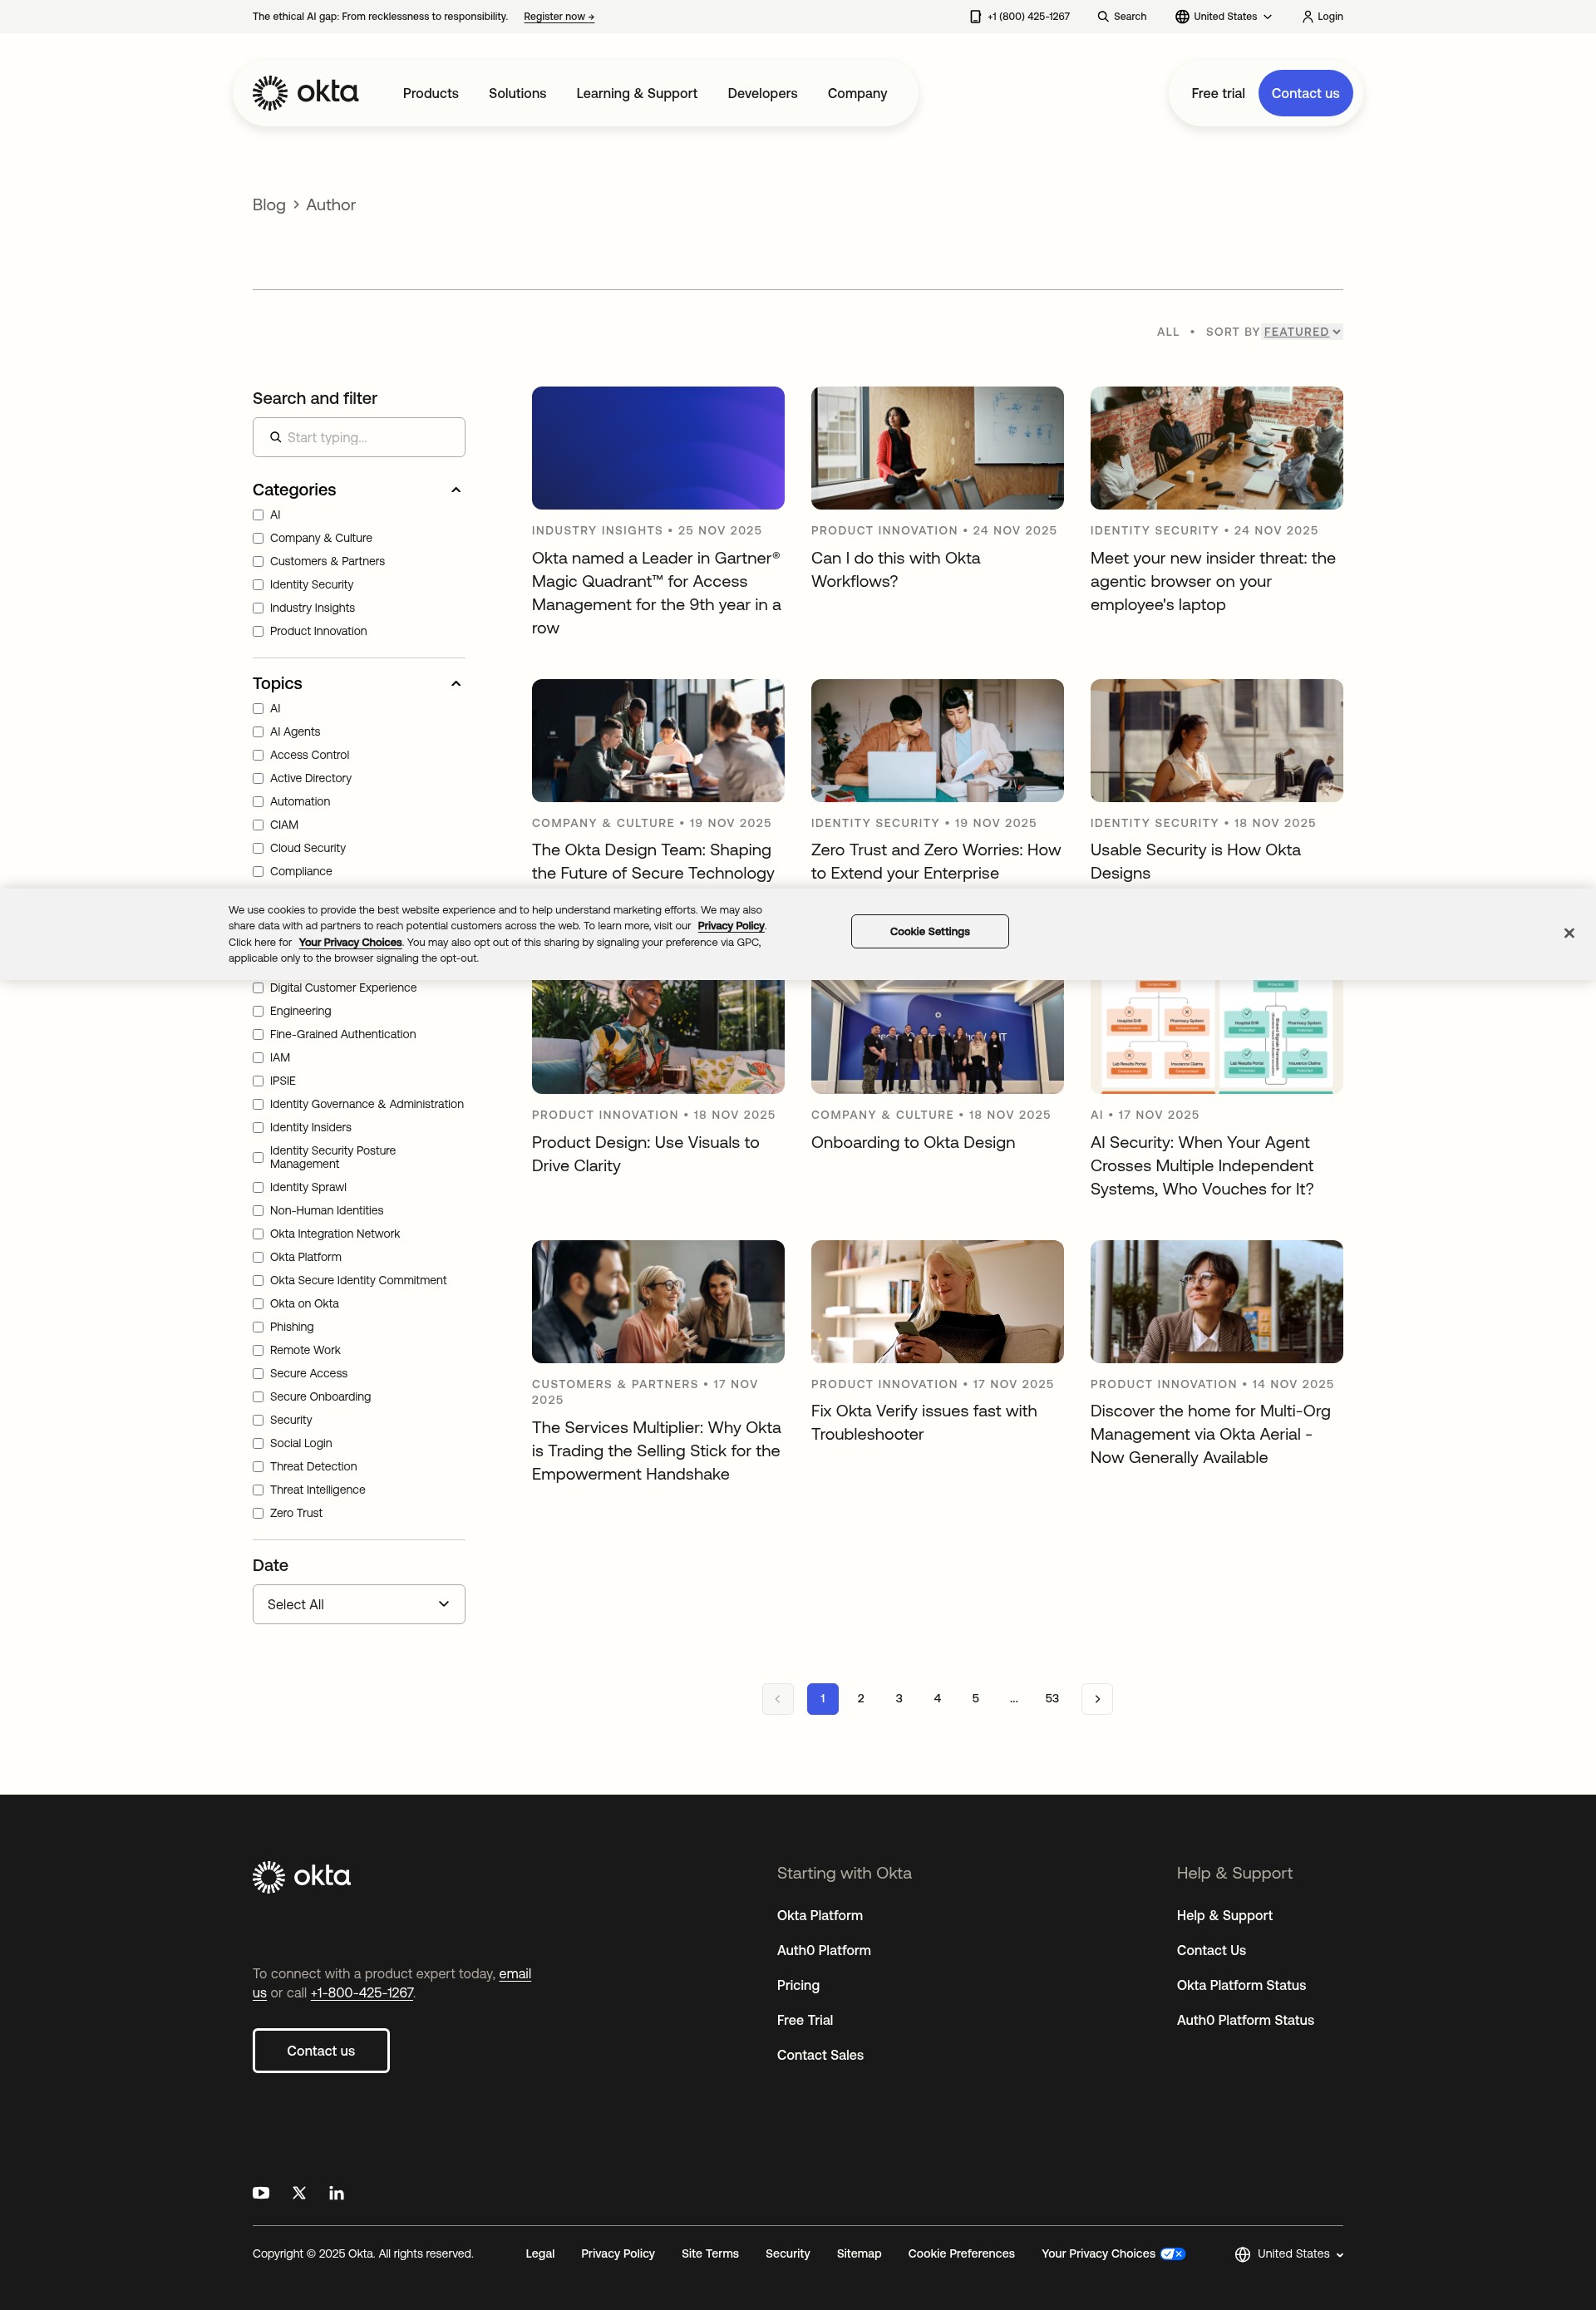Image resolution: width=1596 pixels, height=2310 pixels.
Task: Open Okta's YouTube channel icon
Action: coord(261,2193)
